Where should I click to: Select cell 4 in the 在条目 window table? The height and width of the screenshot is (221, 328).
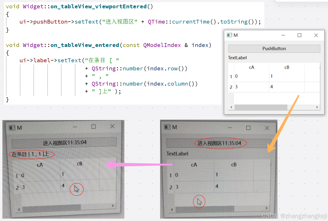point(80,186)
